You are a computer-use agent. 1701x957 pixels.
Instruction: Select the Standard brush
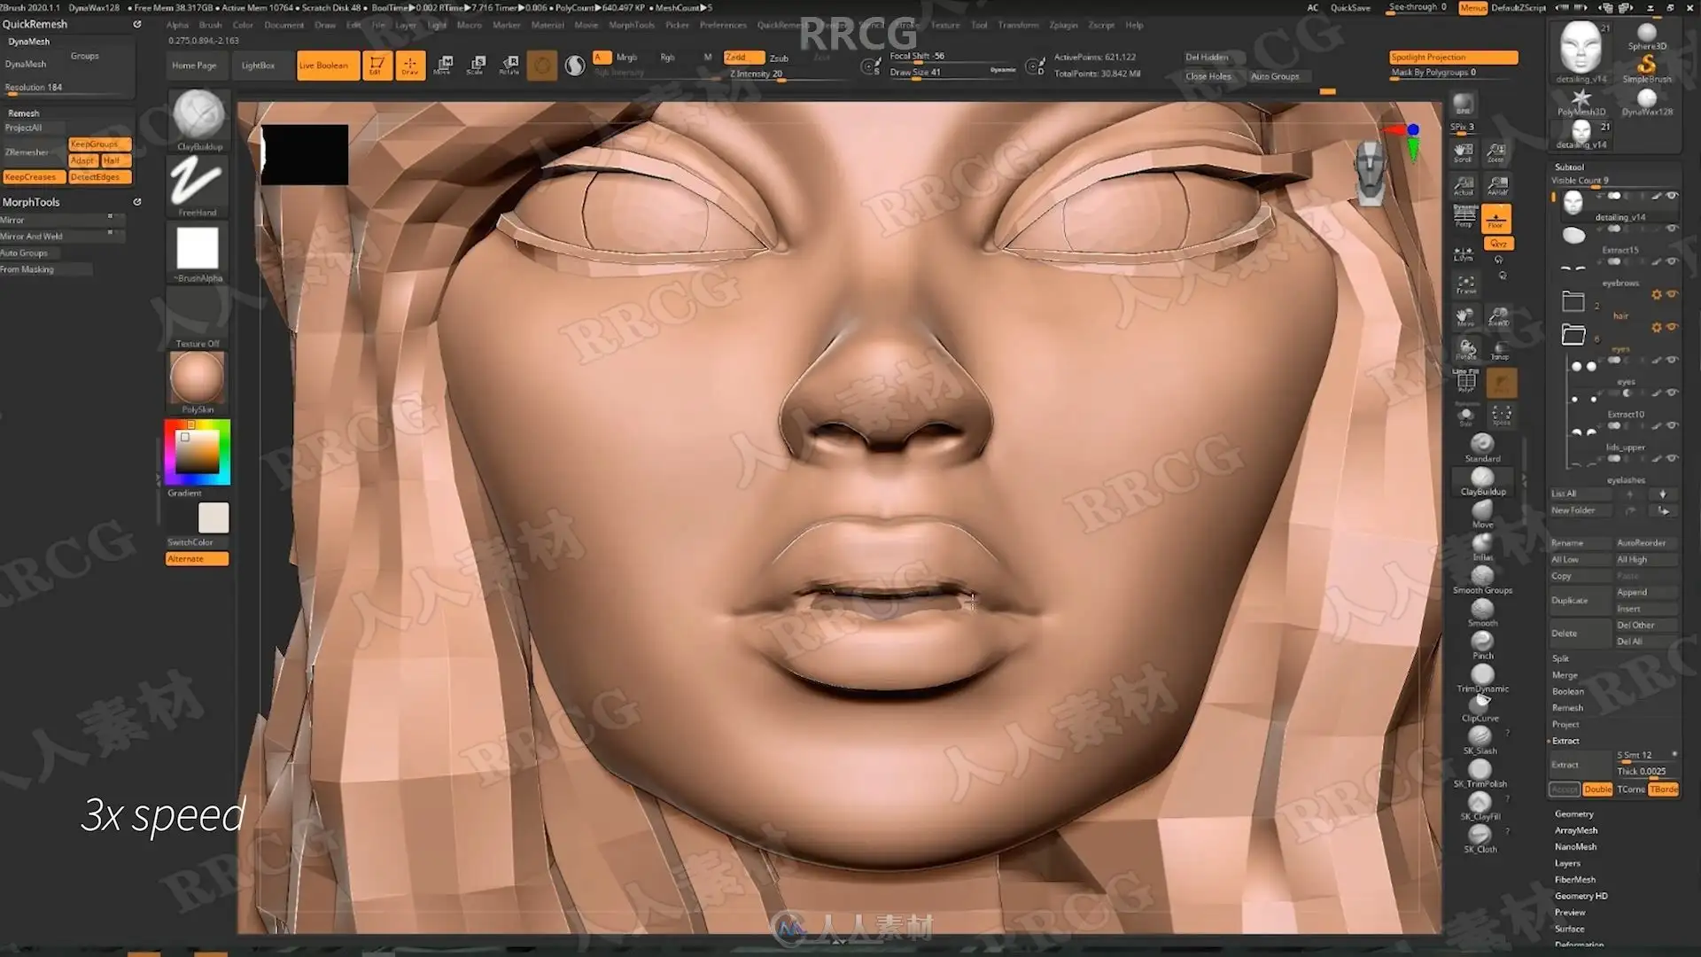(x=1482, y=447)
